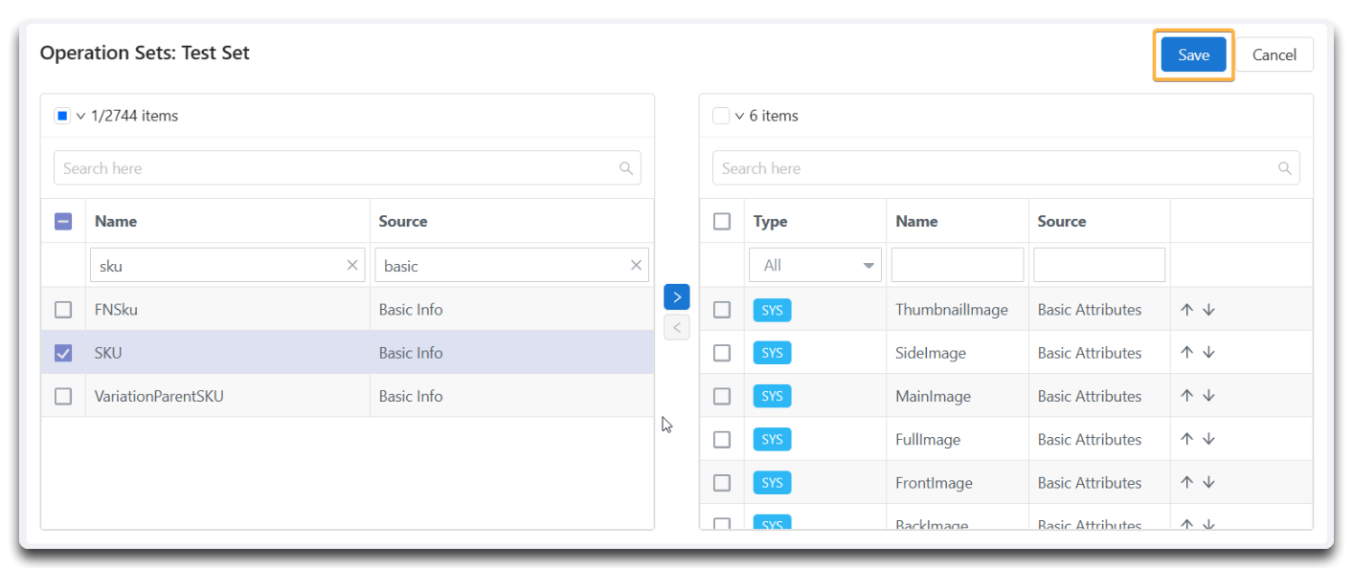Click the move-left arrow button between the lists
This screenshot has width=1353, height=568.
[x=676, y=328]
